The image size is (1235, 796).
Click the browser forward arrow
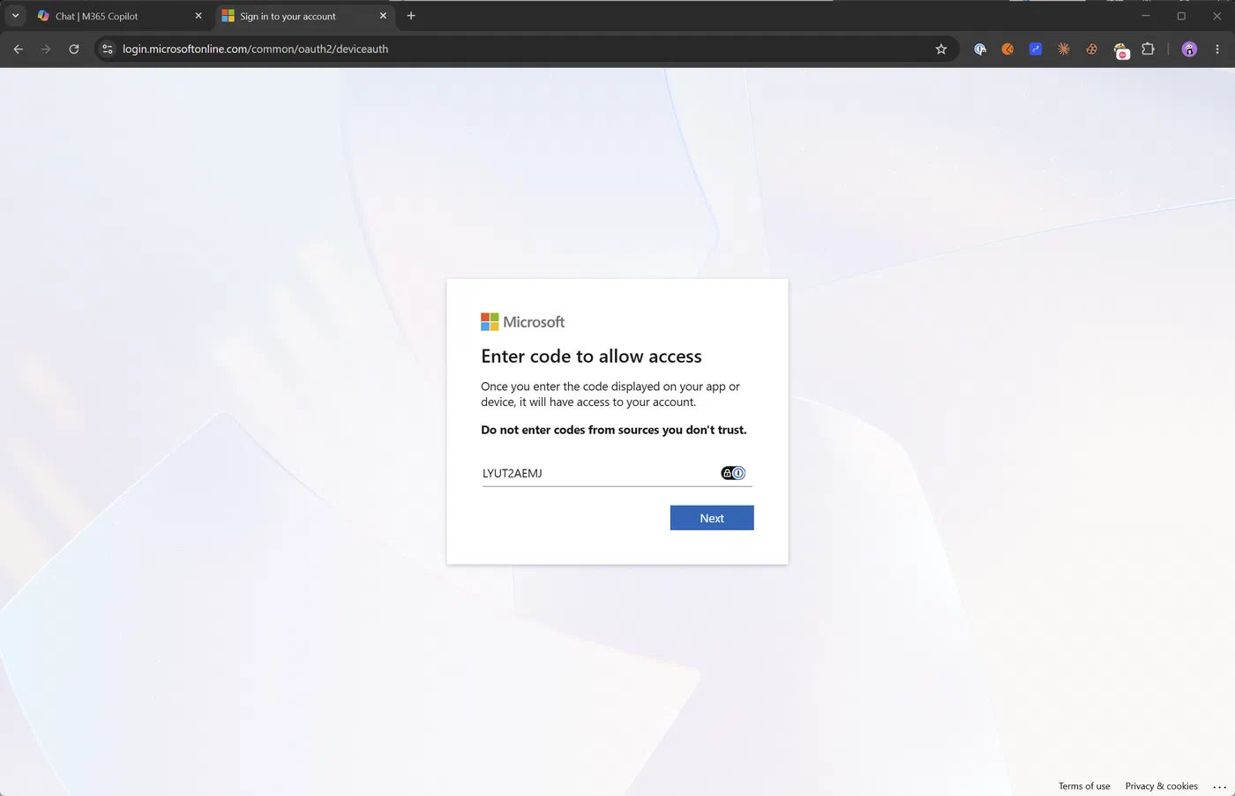[46, 49]
